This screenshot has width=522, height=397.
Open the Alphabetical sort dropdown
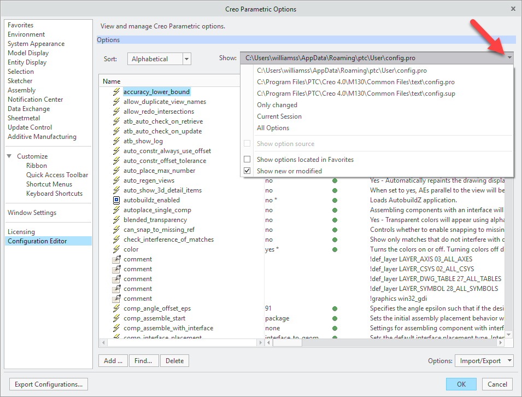[186, 59]
